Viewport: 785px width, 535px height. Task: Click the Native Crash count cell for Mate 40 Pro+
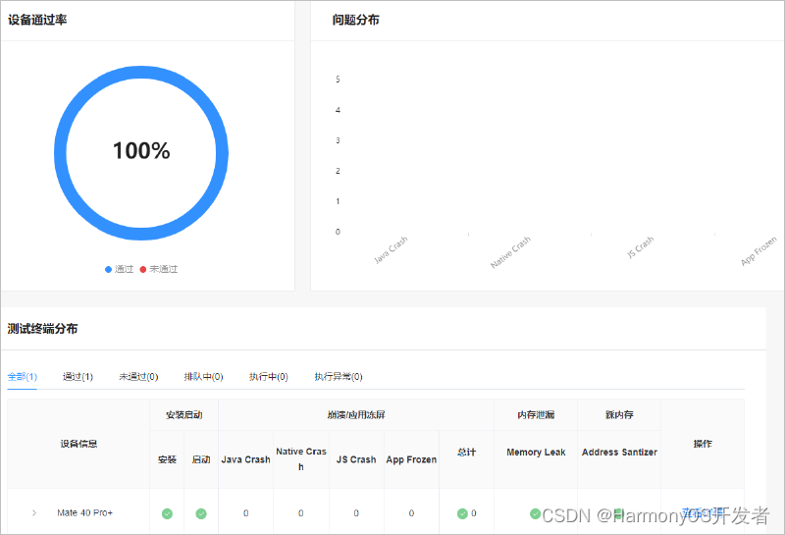pos(301,513)
